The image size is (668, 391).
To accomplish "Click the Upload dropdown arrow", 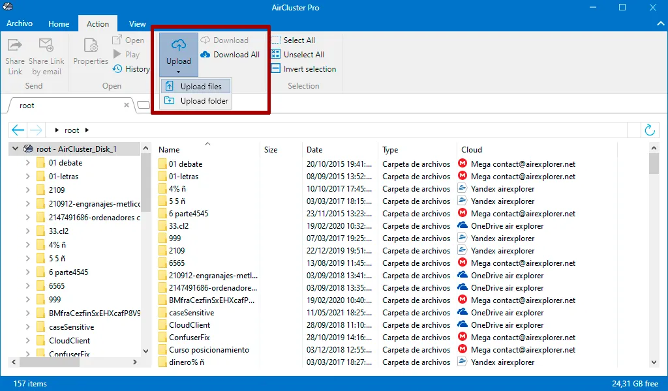I will point(179,72).
